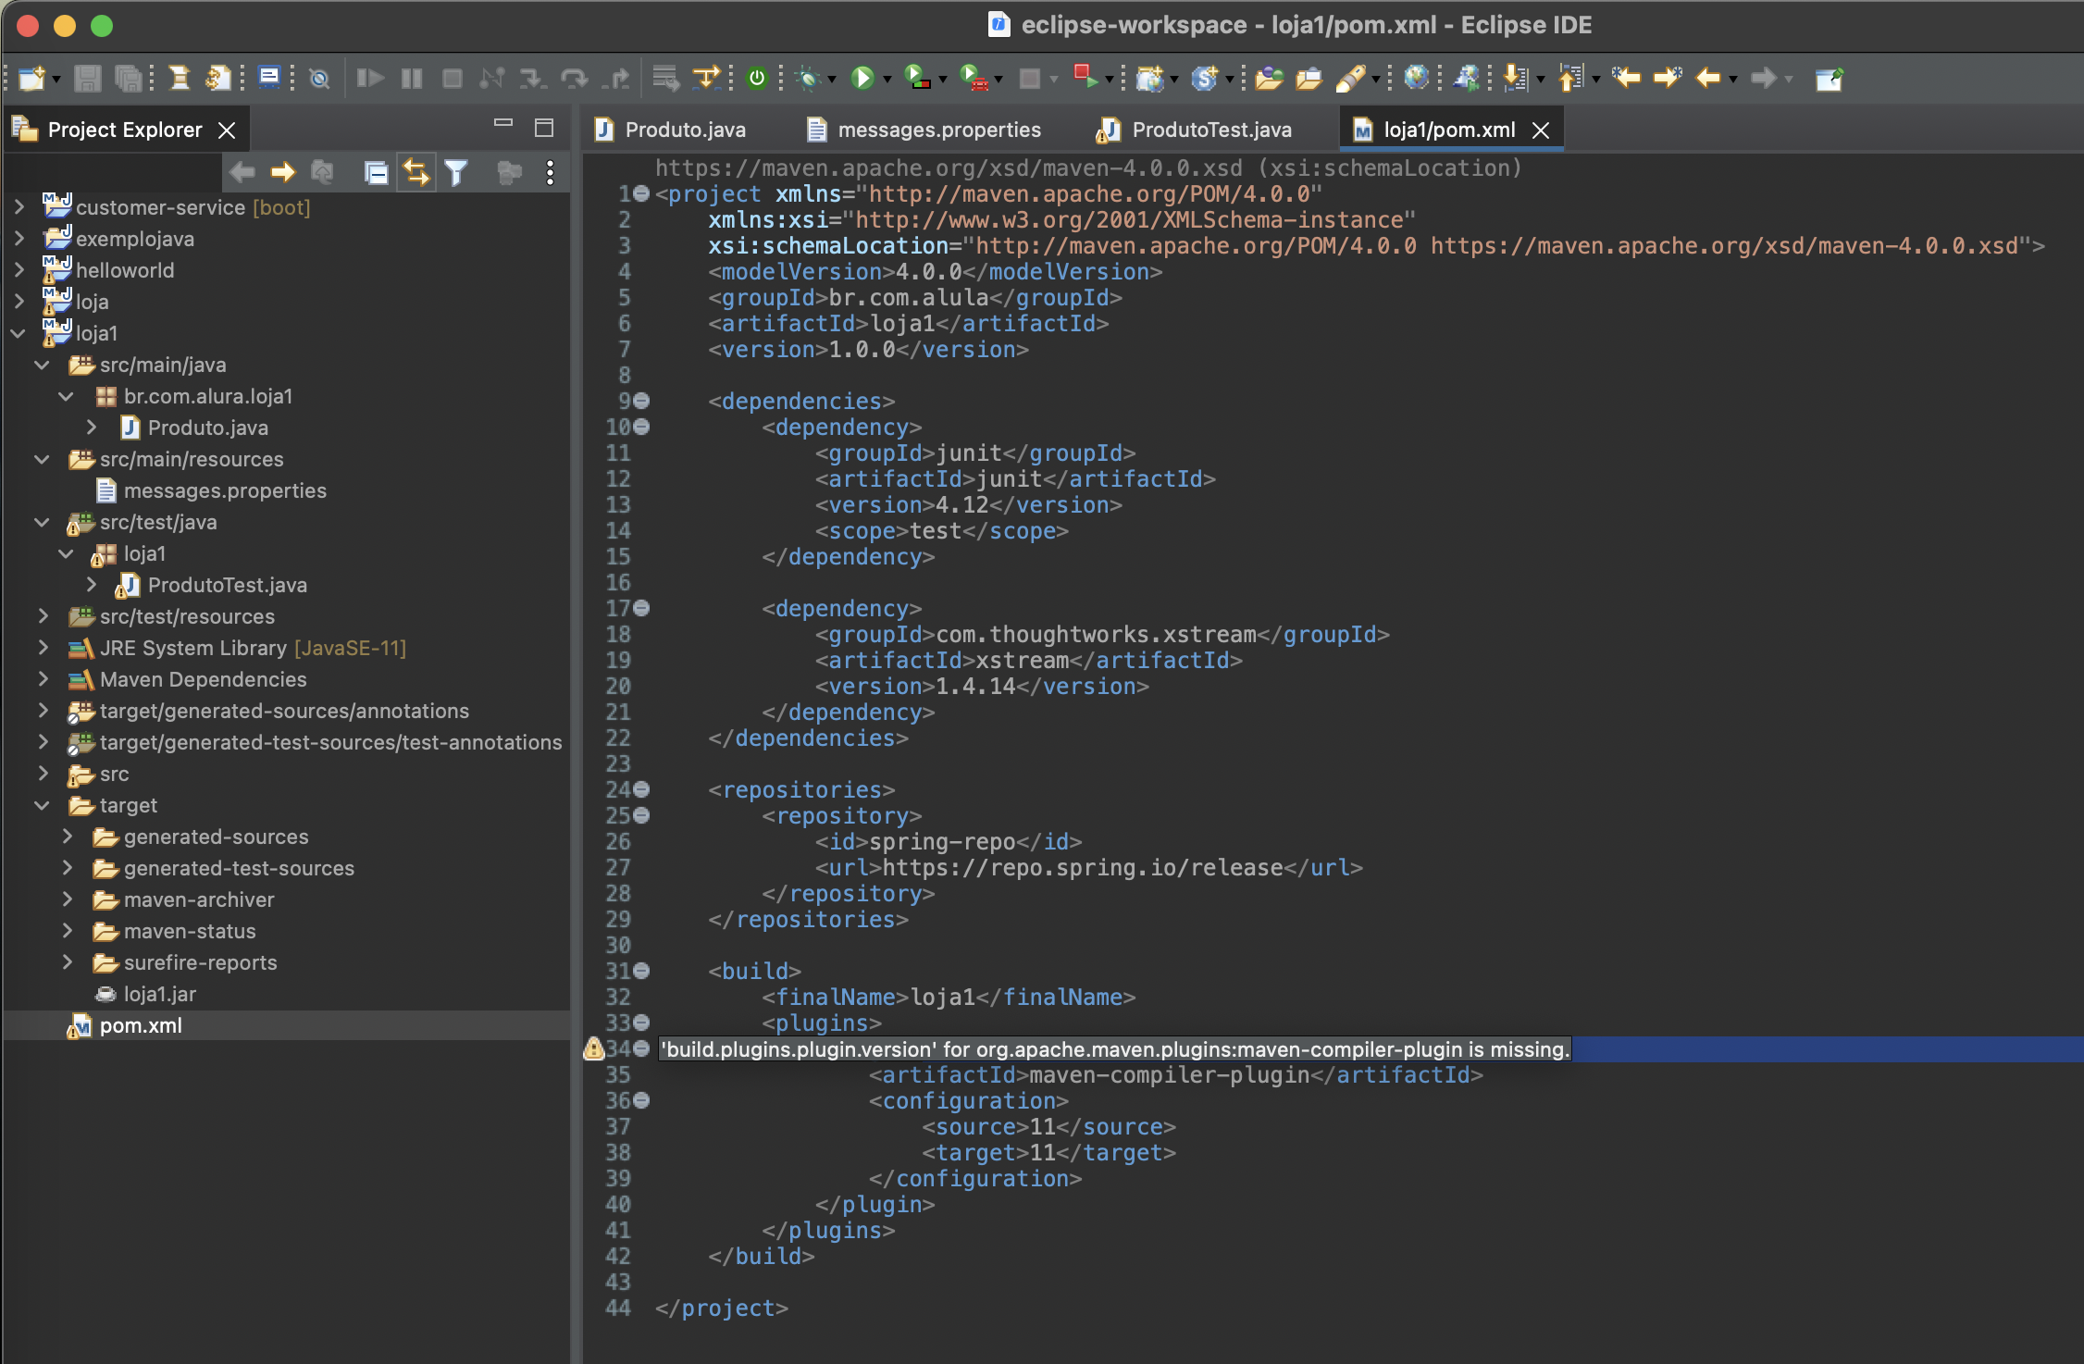Click the web browser globe icon

1416,78
